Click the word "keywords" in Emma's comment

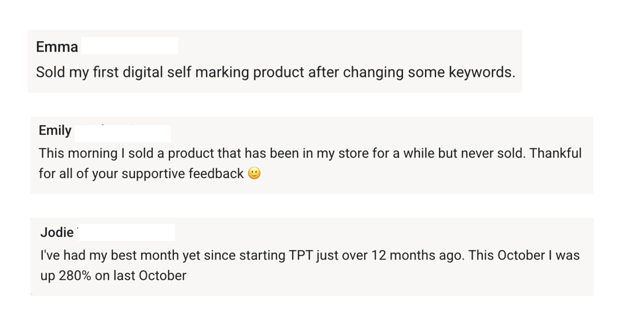pyautogui.click(x=481, y=72)
